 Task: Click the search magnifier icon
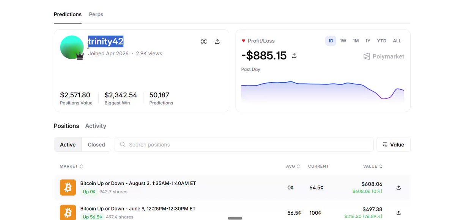click(x=123, y=144)
